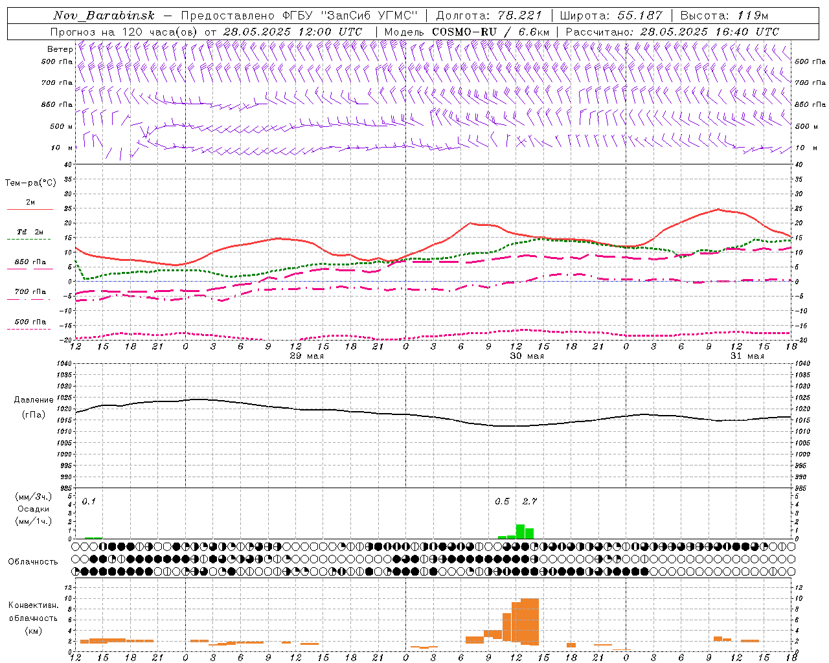
Task: Click the 'Давление' pressure panel label
Action: click(32, 400)
